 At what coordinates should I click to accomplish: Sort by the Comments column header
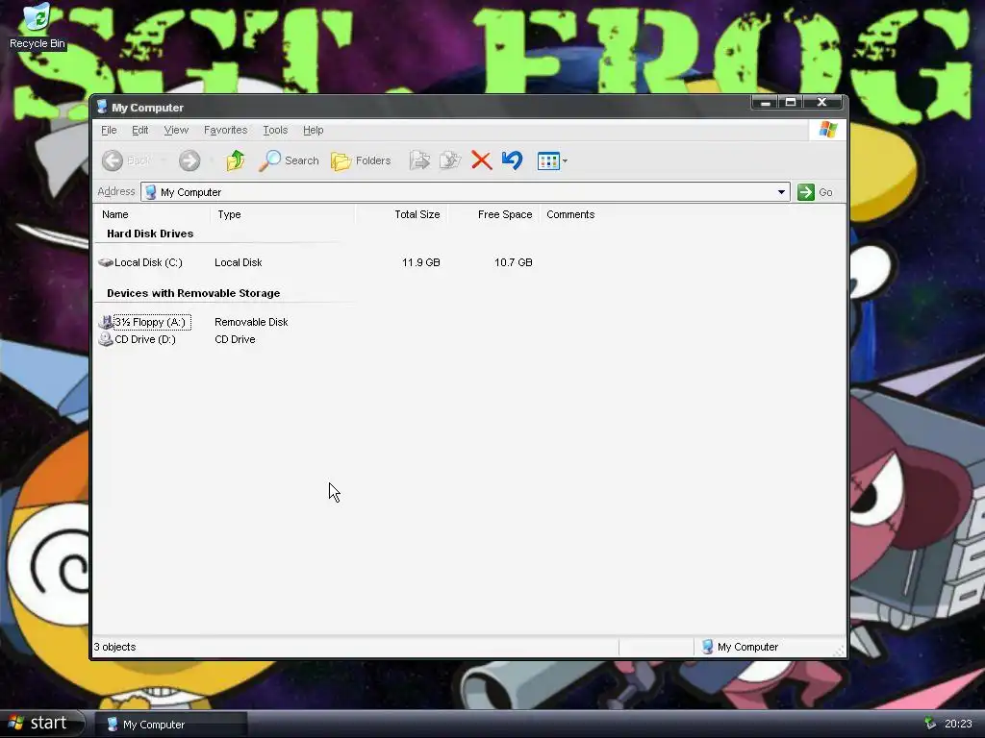click(570, 214)
